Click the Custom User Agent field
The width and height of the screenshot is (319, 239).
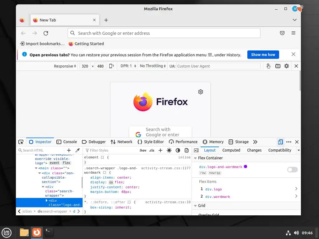tap(218, 66)
